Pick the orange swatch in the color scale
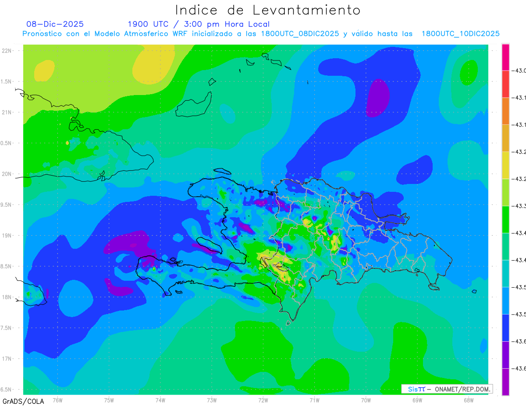526x406 pixels. point(505,111)
